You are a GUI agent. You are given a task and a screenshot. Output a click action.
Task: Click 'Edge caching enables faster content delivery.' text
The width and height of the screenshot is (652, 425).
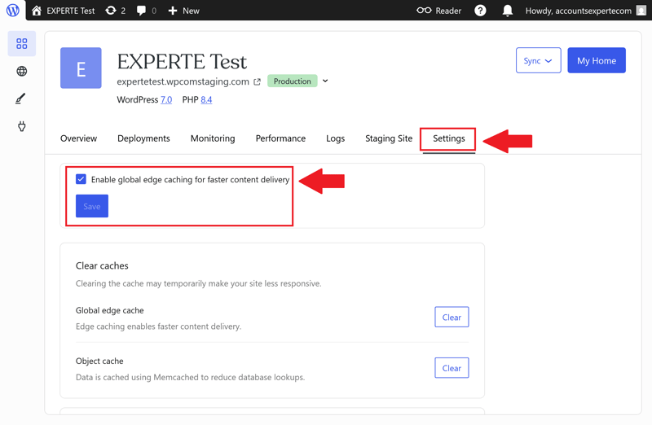coord(158,326)
